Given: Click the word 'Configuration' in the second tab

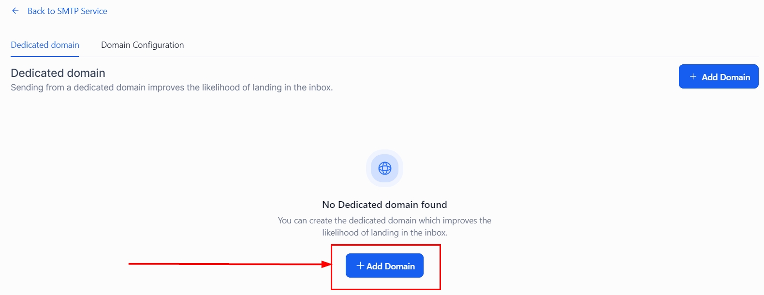Looking at the screenshot, I should coord(158,45).
